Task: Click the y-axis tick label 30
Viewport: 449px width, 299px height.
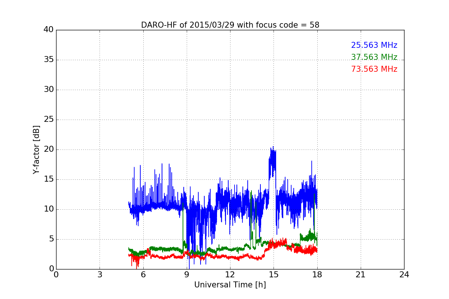Action: (x=49, y=89)
